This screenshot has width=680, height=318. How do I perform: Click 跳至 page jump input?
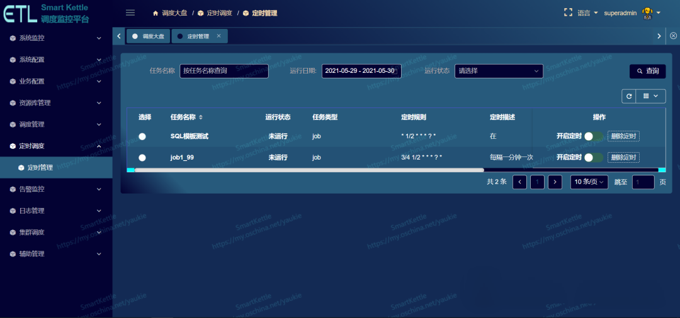643,182
